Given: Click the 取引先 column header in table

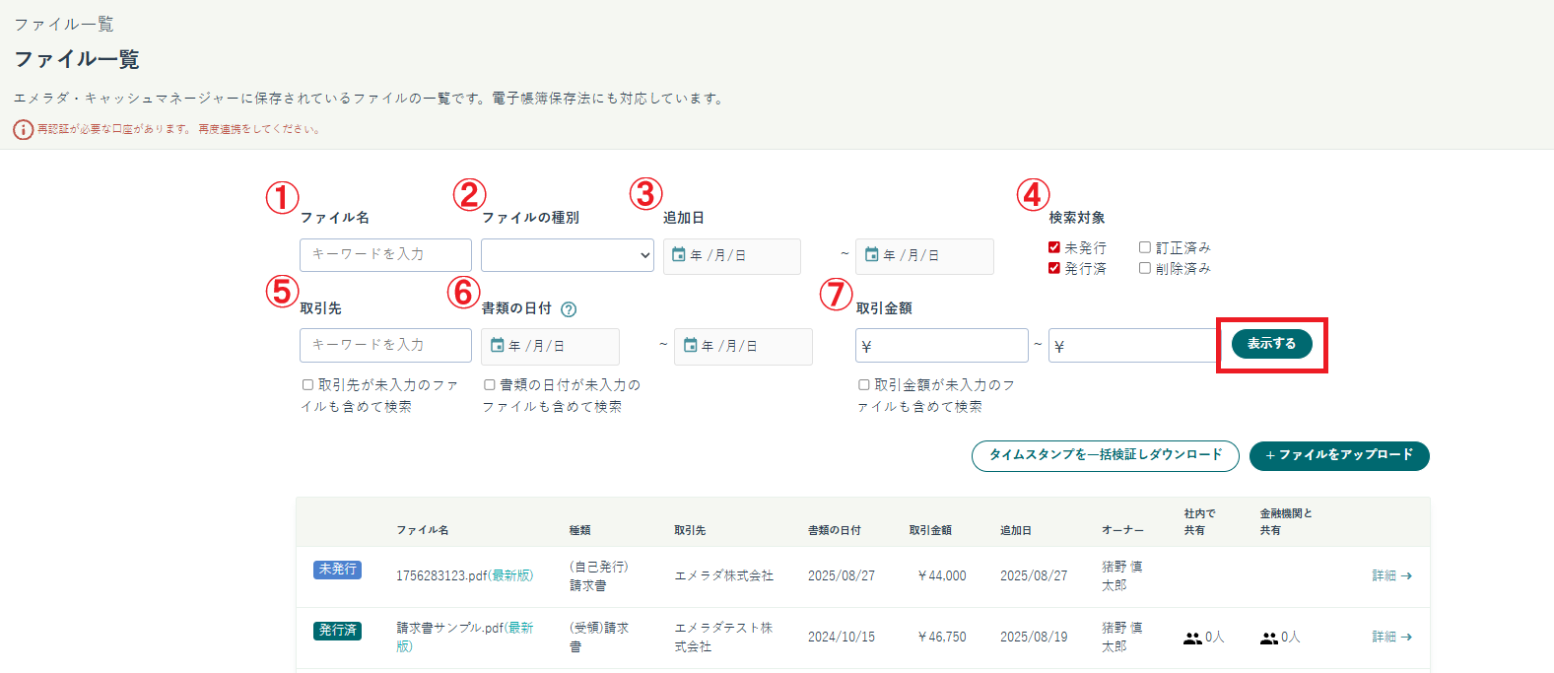Looking at the screenshot, I should [x=690, y=530].
